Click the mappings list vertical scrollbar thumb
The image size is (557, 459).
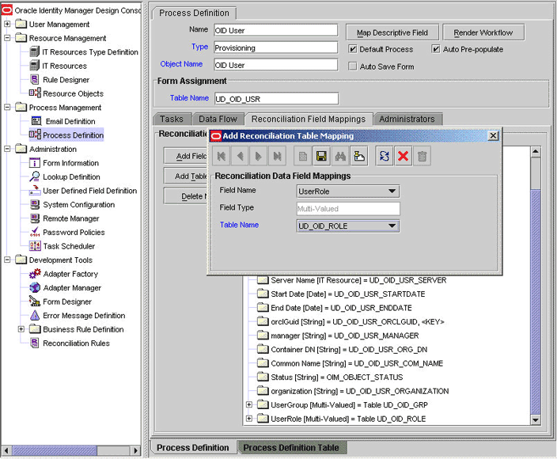coord(536,302)
